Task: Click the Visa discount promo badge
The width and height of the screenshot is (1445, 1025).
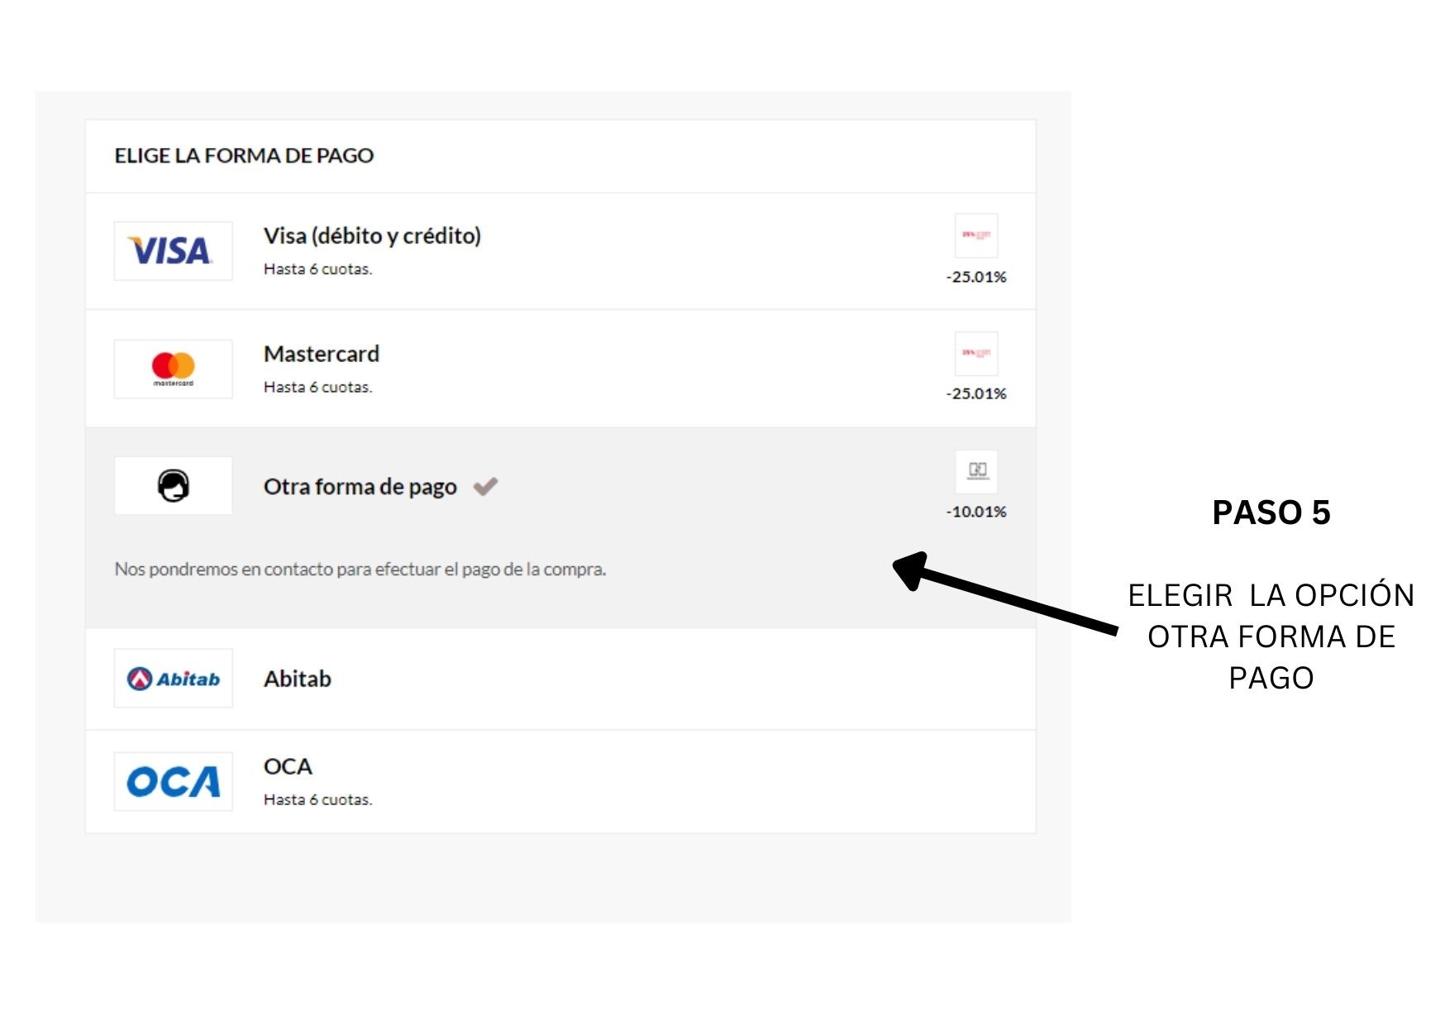Action: tap(976, 236)
